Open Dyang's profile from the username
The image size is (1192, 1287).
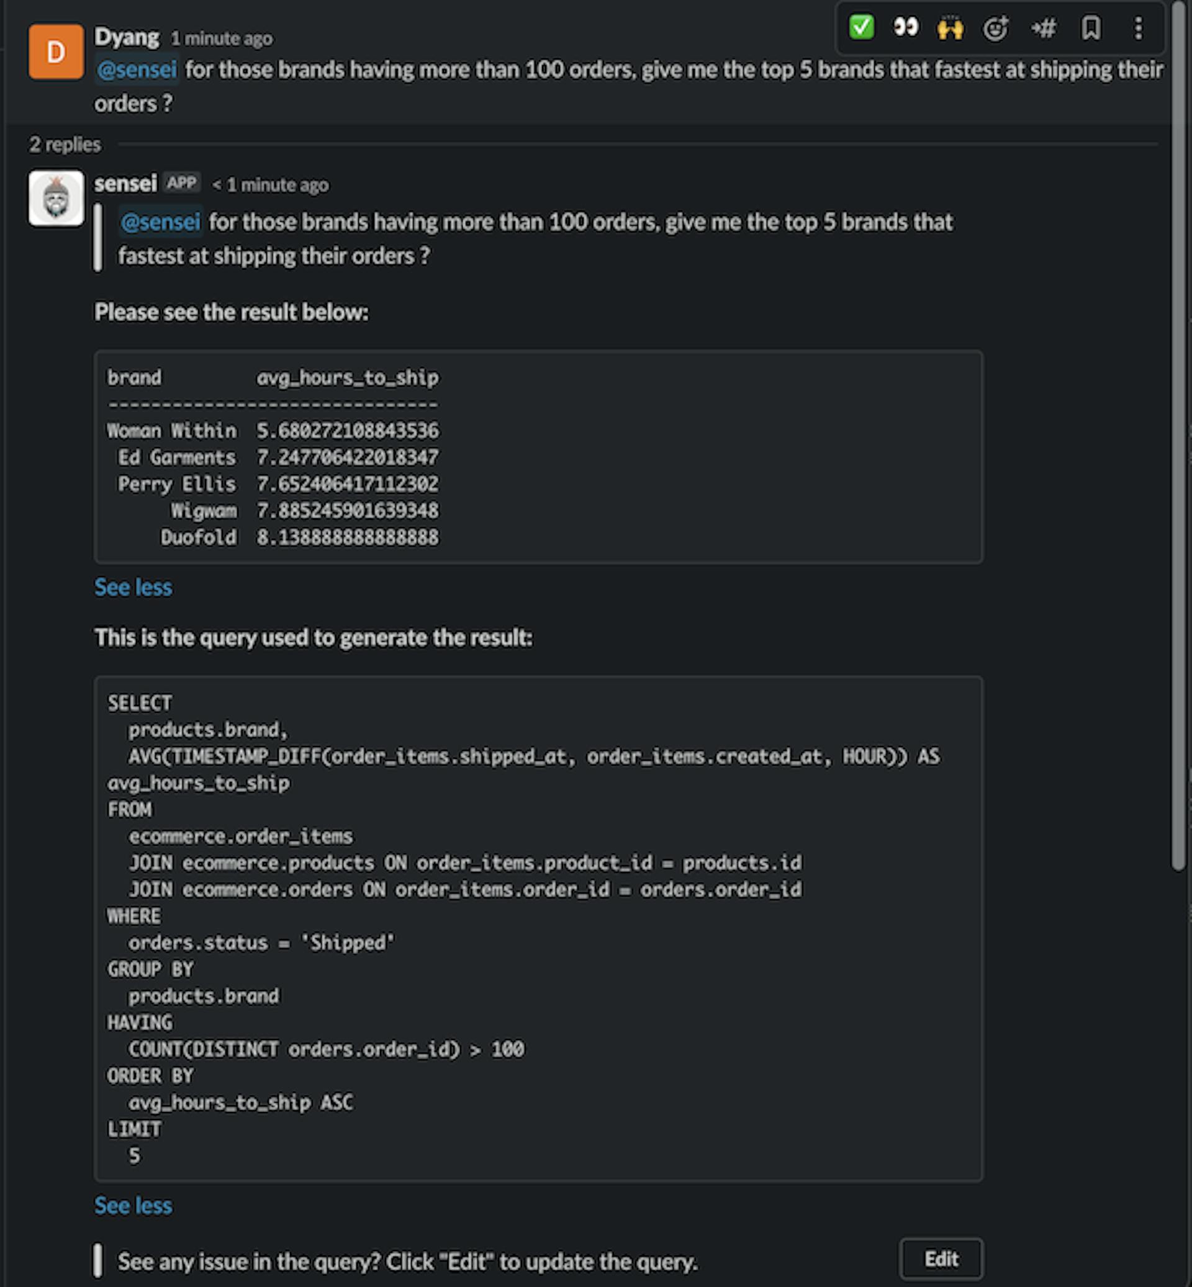click(127, 37)
